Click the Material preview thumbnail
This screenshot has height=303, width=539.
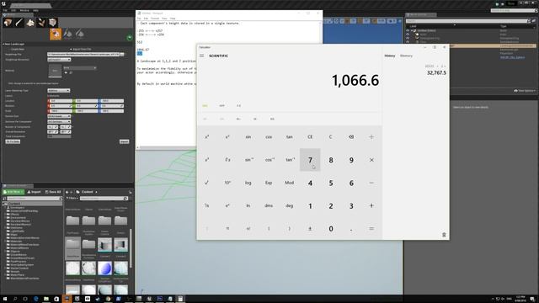click(55, 71)
